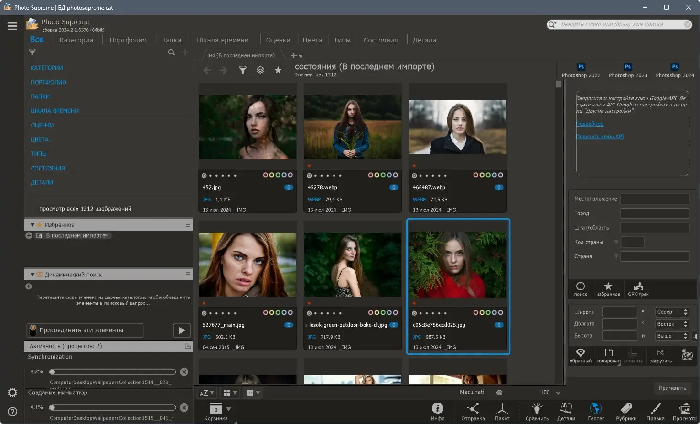Click the reverse geocode обратный icon
Screen dimensions: 700x424
(x=580, y=353)
